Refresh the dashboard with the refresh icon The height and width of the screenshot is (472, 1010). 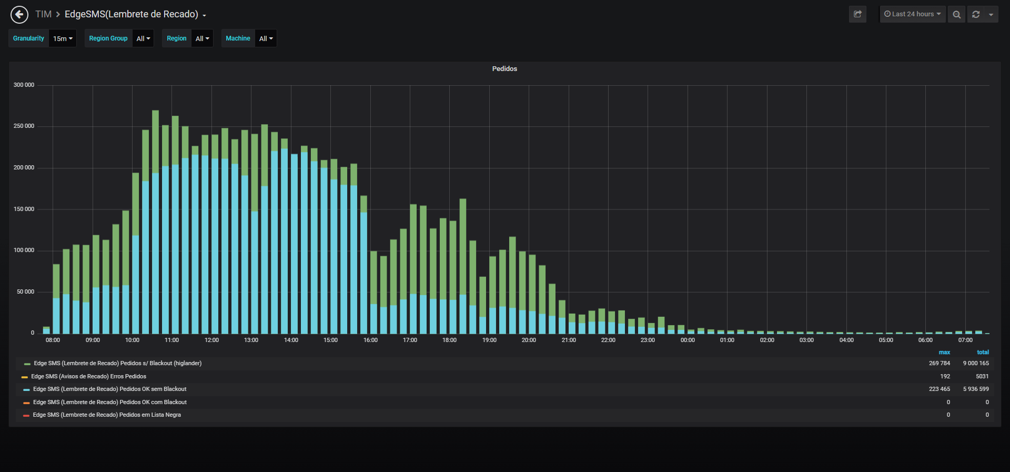pyautogui.click(x=976, y=14)
